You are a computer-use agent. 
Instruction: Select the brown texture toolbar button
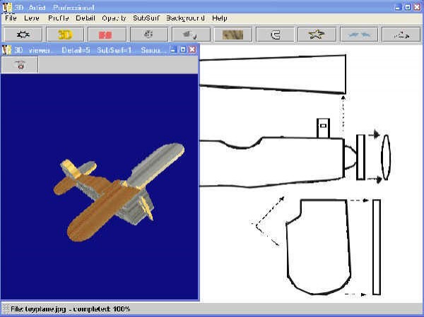pos(233,35)
